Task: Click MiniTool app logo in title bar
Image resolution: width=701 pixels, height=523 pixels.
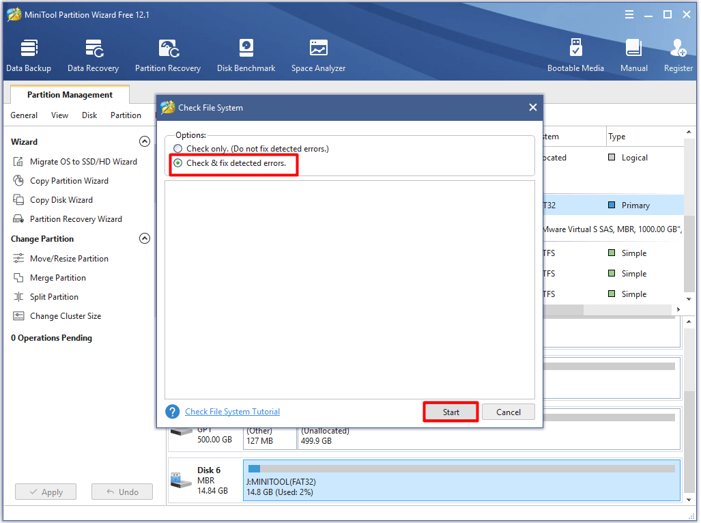Action: tap(14, 14)
